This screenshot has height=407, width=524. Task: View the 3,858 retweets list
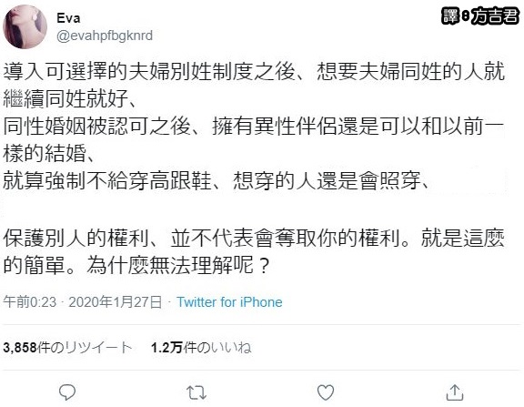67,348
